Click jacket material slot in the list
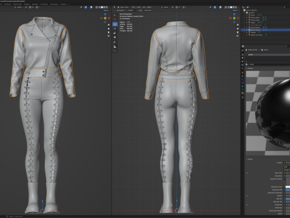This screenshot has height=218, width=290. 267,54
